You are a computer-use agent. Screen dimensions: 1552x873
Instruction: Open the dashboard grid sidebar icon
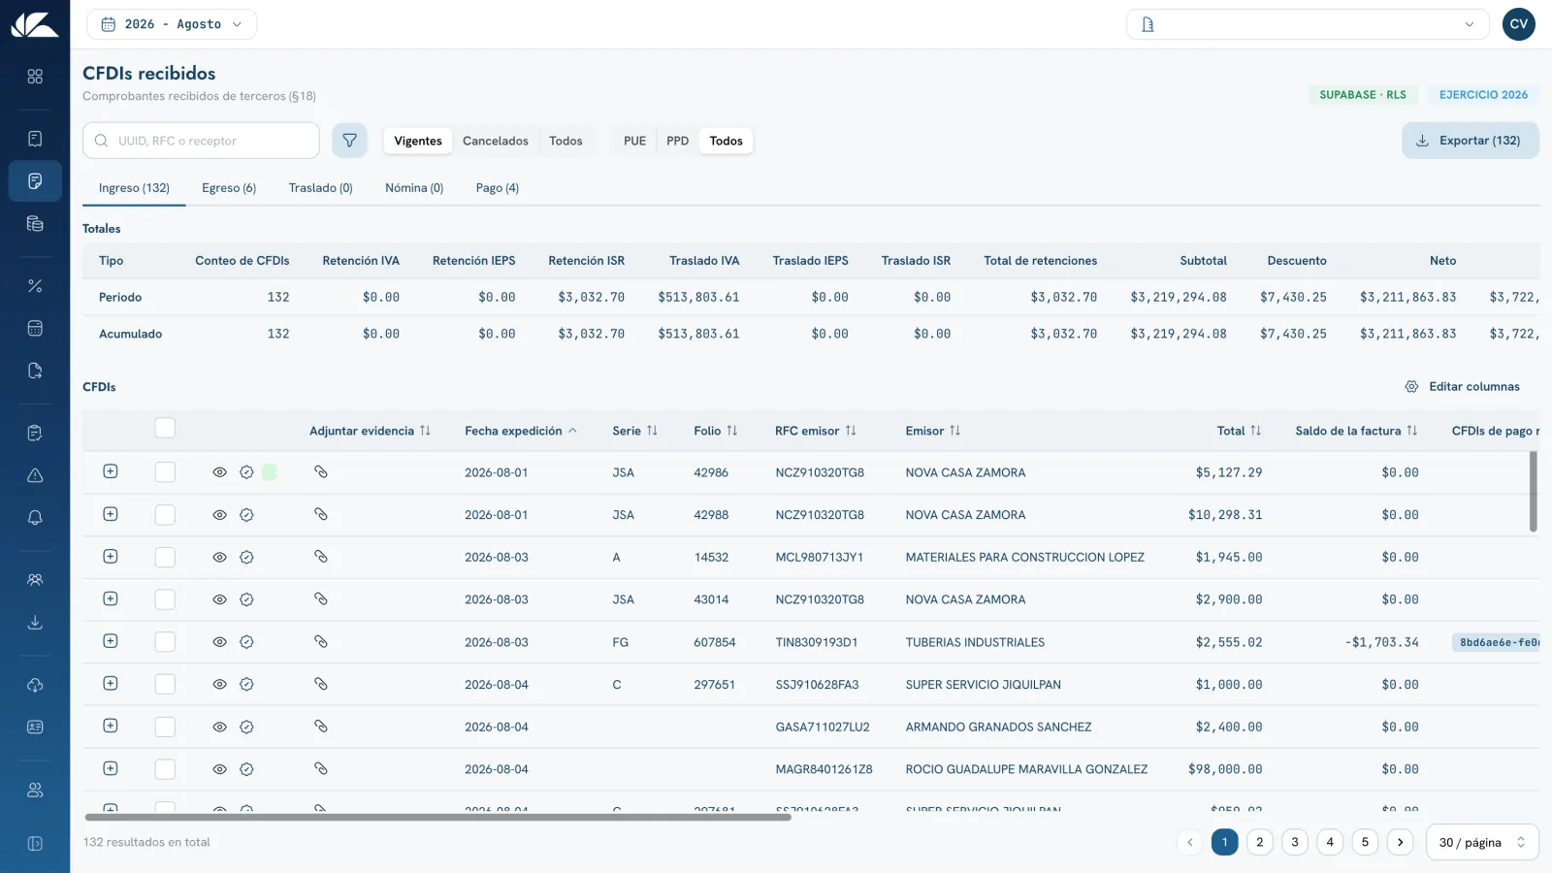coord(35,77)
